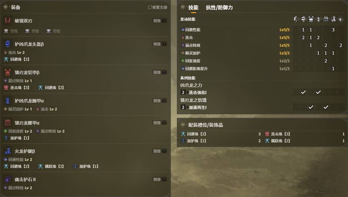Click the 重置全部 reset all button
This screenshot has height=197, width=348.
tap(157, 7)
